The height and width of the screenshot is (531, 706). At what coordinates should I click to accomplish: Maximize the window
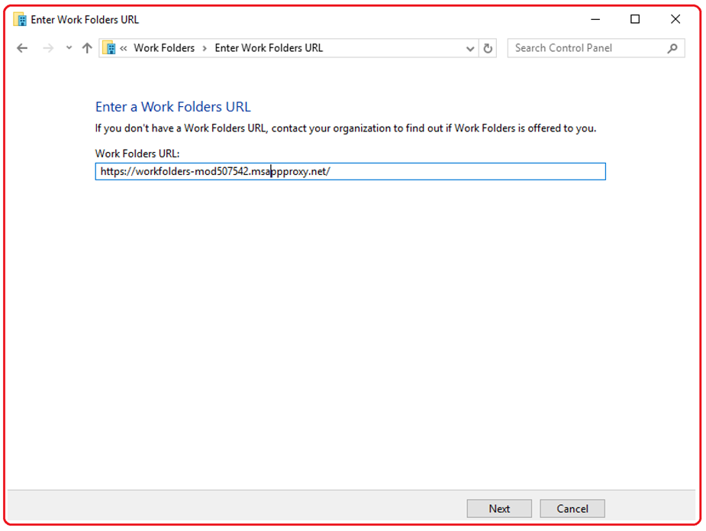point(635,19)
